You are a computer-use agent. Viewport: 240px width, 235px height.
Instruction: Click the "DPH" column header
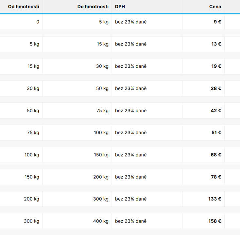[120, 7]
